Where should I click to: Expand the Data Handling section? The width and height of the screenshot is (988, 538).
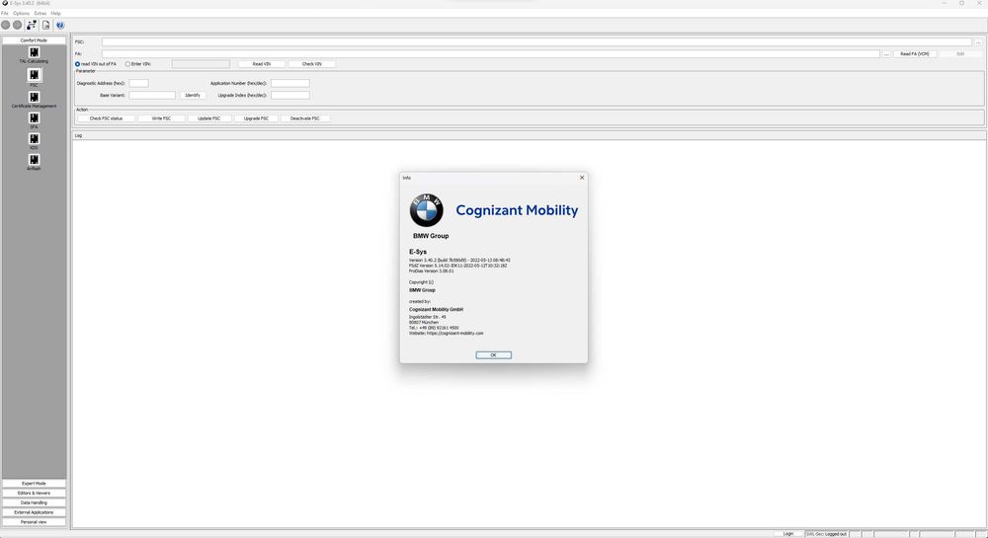coord(34,502)
